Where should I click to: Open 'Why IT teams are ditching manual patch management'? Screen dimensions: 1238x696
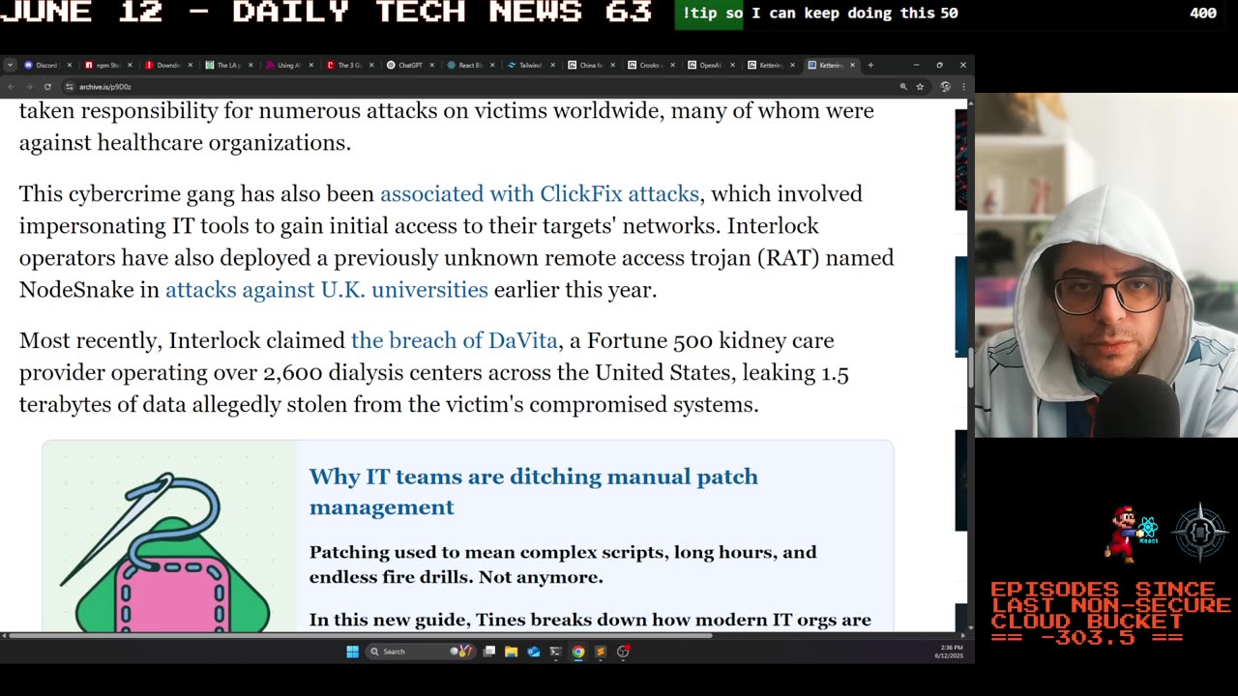[534, 491]
